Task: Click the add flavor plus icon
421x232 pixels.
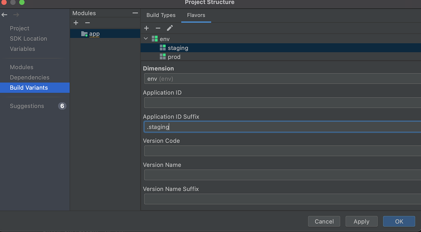Action: tap(146, 28)
